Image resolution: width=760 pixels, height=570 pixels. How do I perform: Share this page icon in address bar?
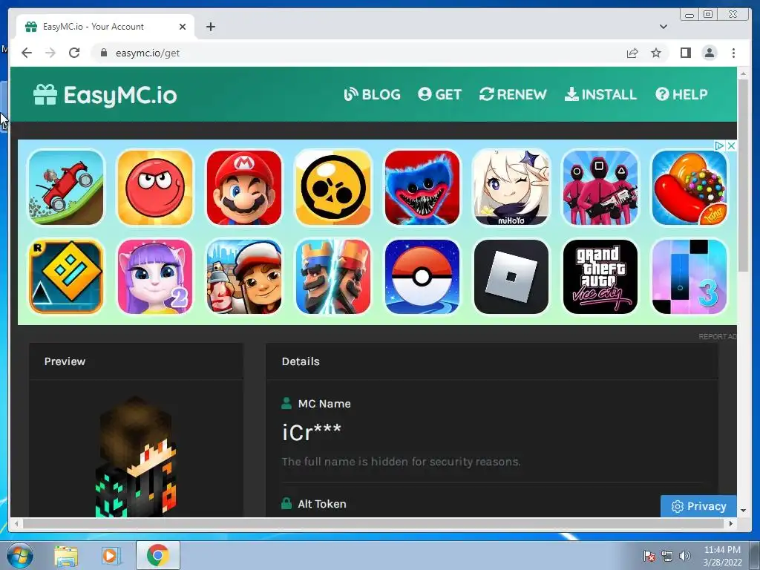(632, 53)
